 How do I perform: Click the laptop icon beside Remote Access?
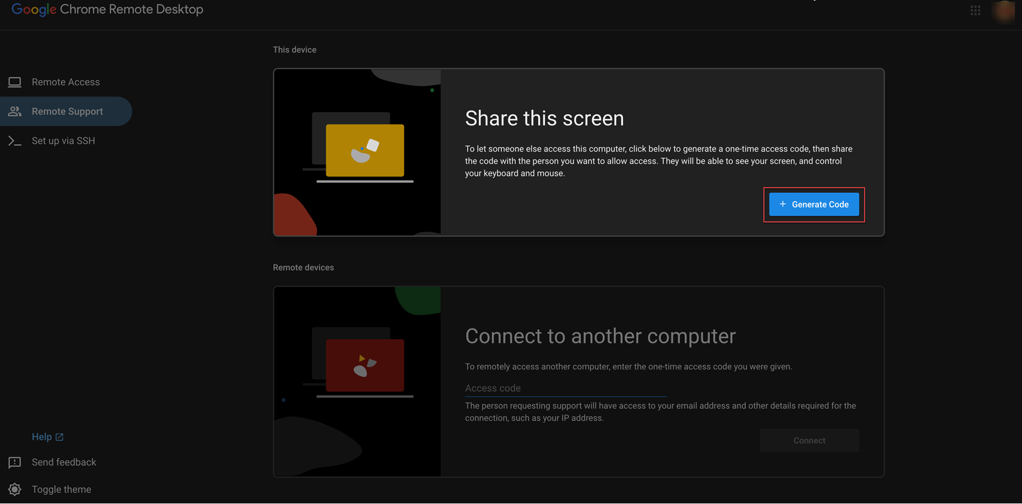[15, 82]
